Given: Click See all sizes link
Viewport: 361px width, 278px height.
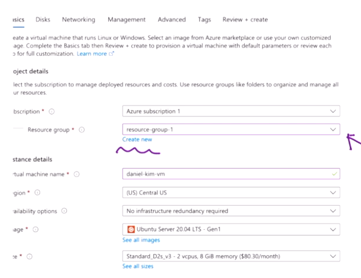Looking at the screenshot, I should (138, 267).
